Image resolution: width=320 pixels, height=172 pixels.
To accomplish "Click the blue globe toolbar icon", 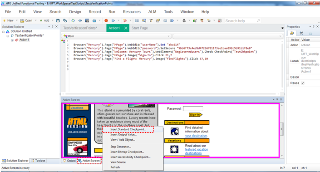I will pyautogui.click(x=94, y=20).
